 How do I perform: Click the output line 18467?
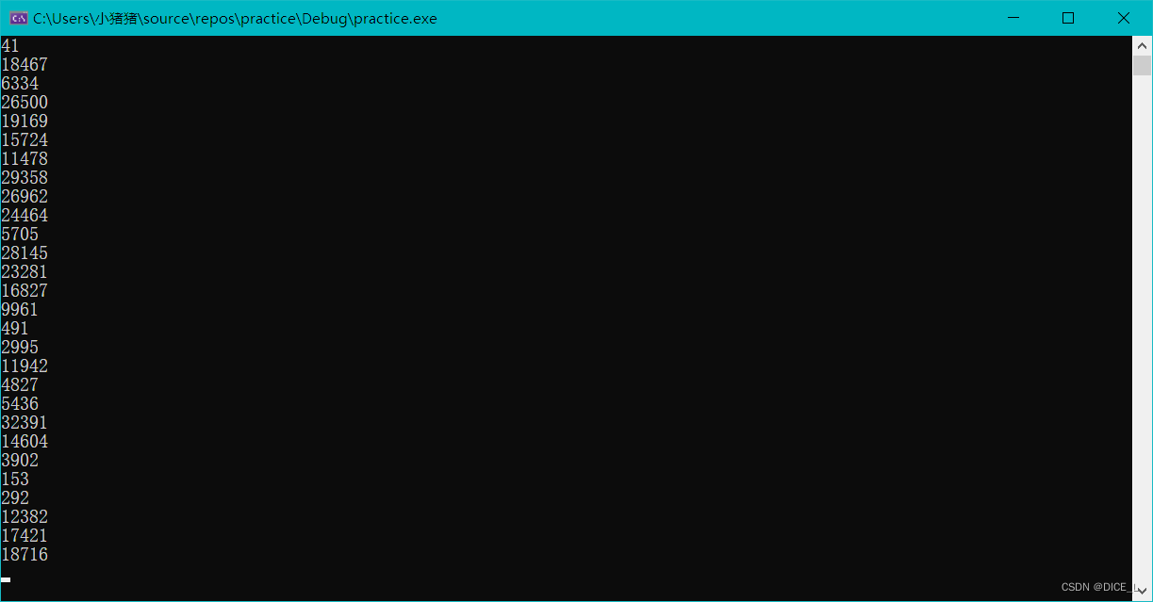25,65
